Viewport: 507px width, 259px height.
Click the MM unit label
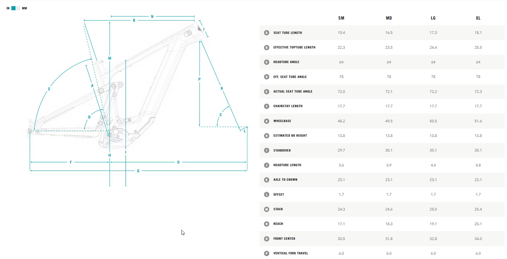pyautogui.click(x=24, y=8)
